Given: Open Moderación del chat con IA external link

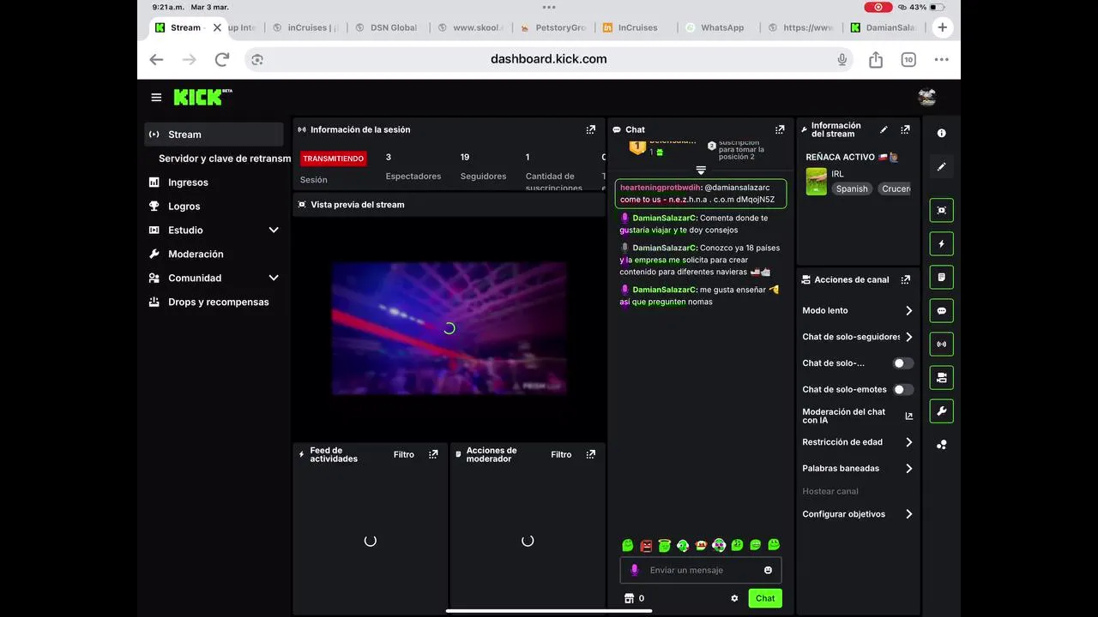Looking at the screenshot, I should click(908, 416).
